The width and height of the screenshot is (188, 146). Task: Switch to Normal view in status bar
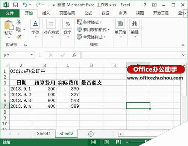(94, 142)
